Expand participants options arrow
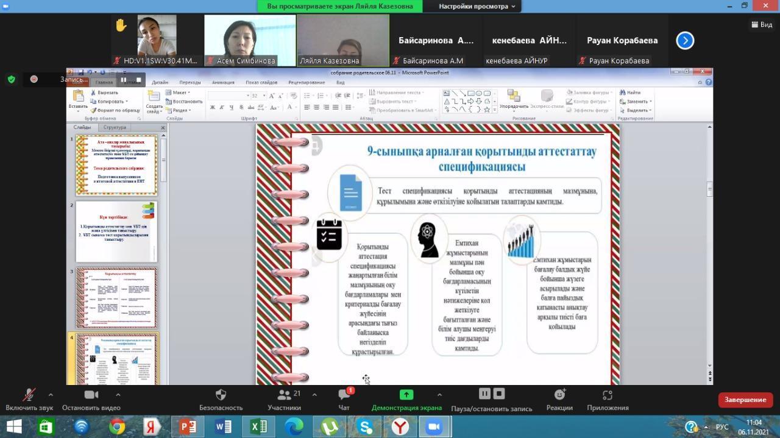Image resolution: width=780 pixels, height=438 pixels. click(314, 395)
